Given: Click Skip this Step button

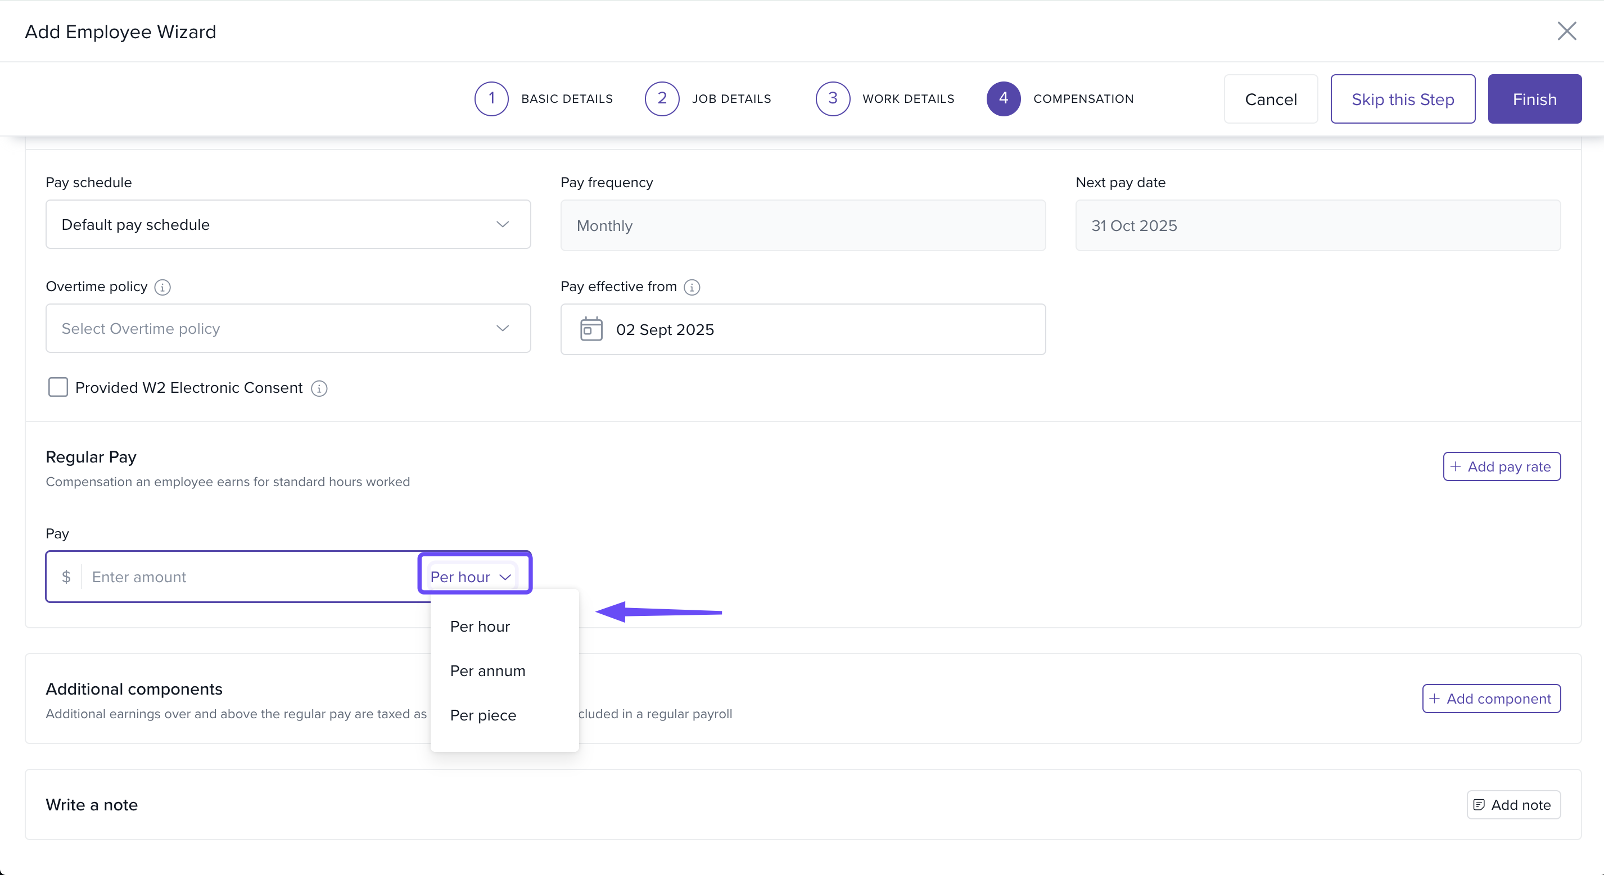Looking at the screenshot, I should (1402, 99).
